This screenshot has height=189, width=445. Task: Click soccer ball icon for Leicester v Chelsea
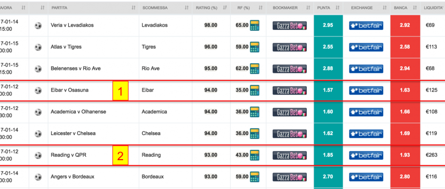pyautogui.click(x=38, y=133)
